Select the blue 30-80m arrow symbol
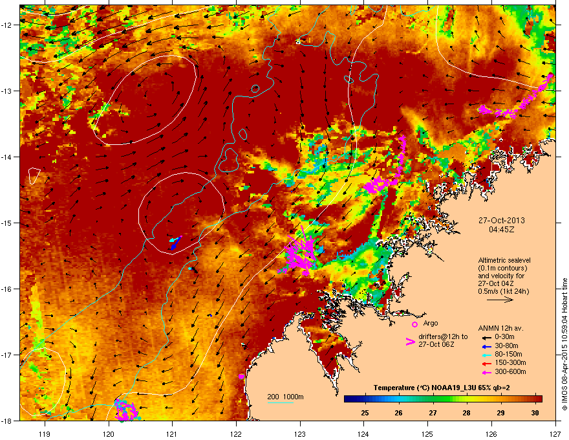569x440 pixels. pos(486,346)
